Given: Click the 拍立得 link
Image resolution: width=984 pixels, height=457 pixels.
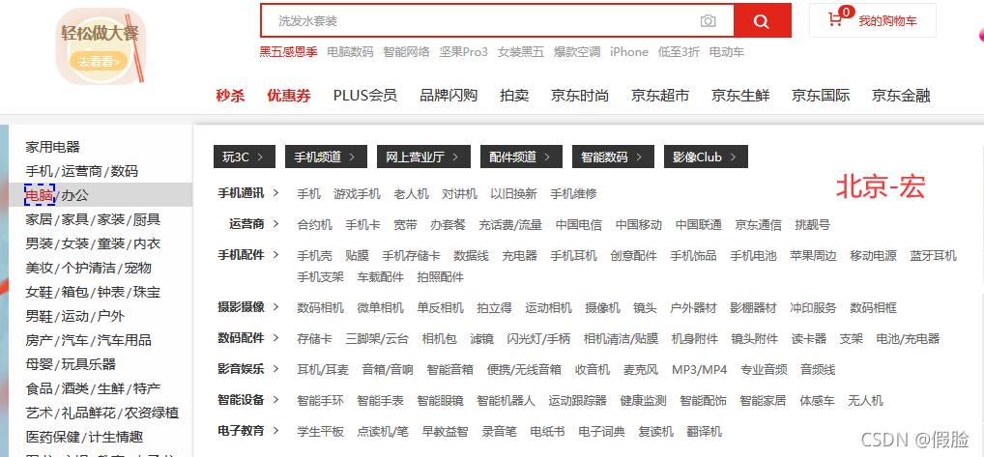Looking at the screenshot, I should pos(495,308).
